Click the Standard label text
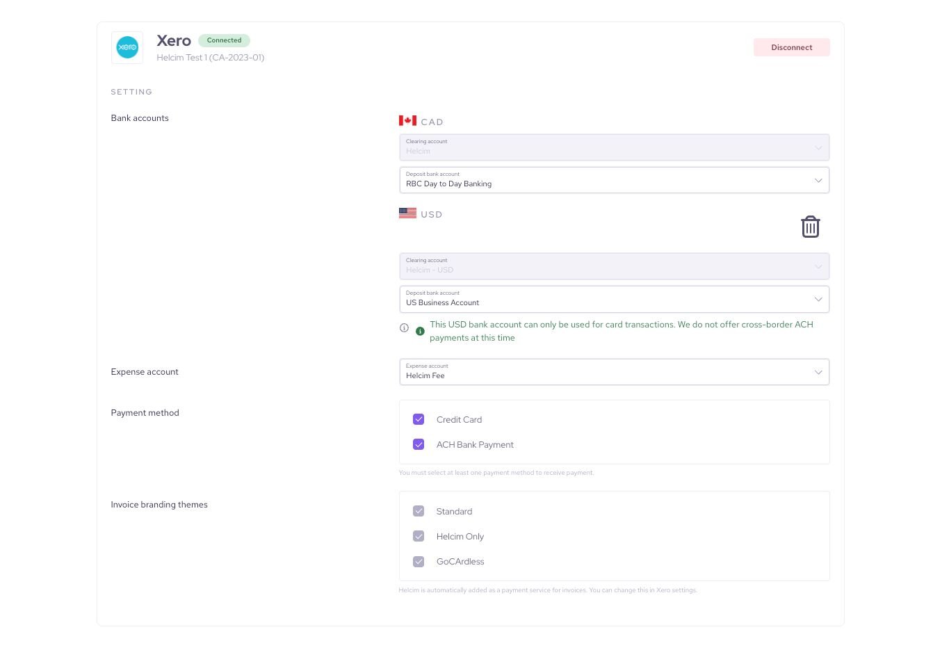 pos(454,512)
